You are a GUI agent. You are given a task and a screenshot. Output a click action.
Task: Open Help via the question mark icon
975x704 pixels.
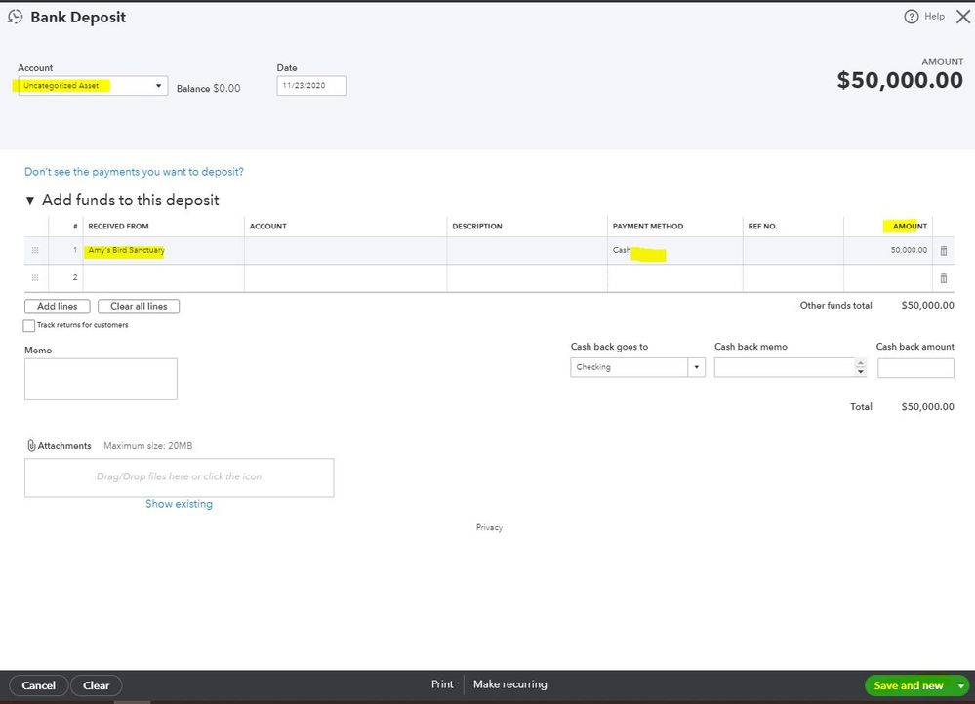tap(912, 17)
